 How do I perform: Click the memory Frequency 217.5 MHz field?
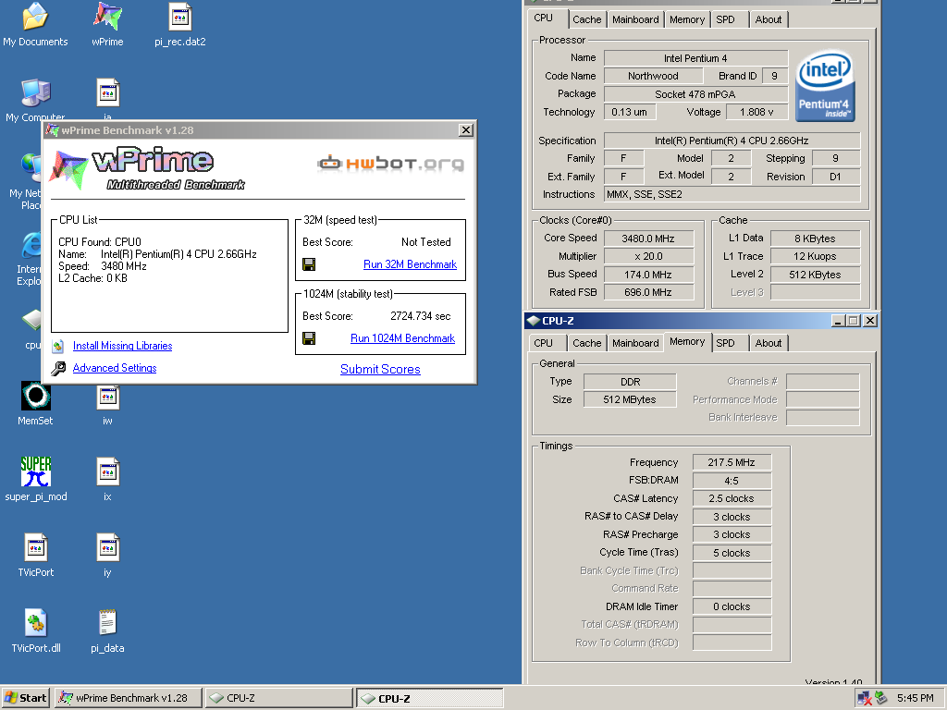coord(732,462)
